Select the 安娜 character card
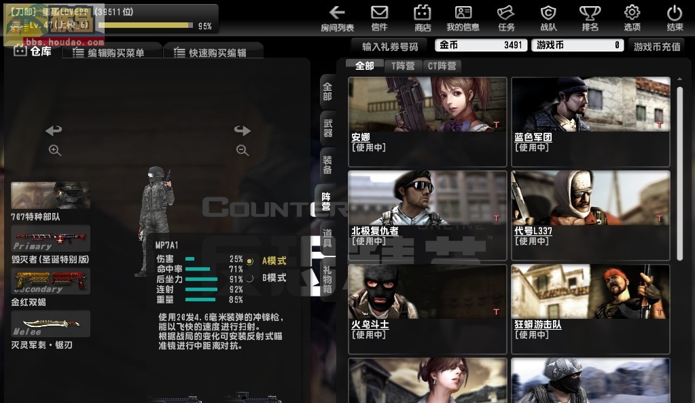 tap(427, 122)
